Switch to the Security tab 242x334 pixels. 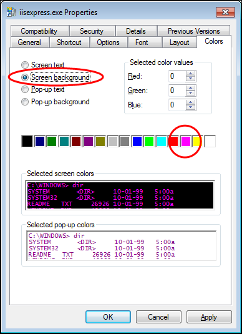92,31
